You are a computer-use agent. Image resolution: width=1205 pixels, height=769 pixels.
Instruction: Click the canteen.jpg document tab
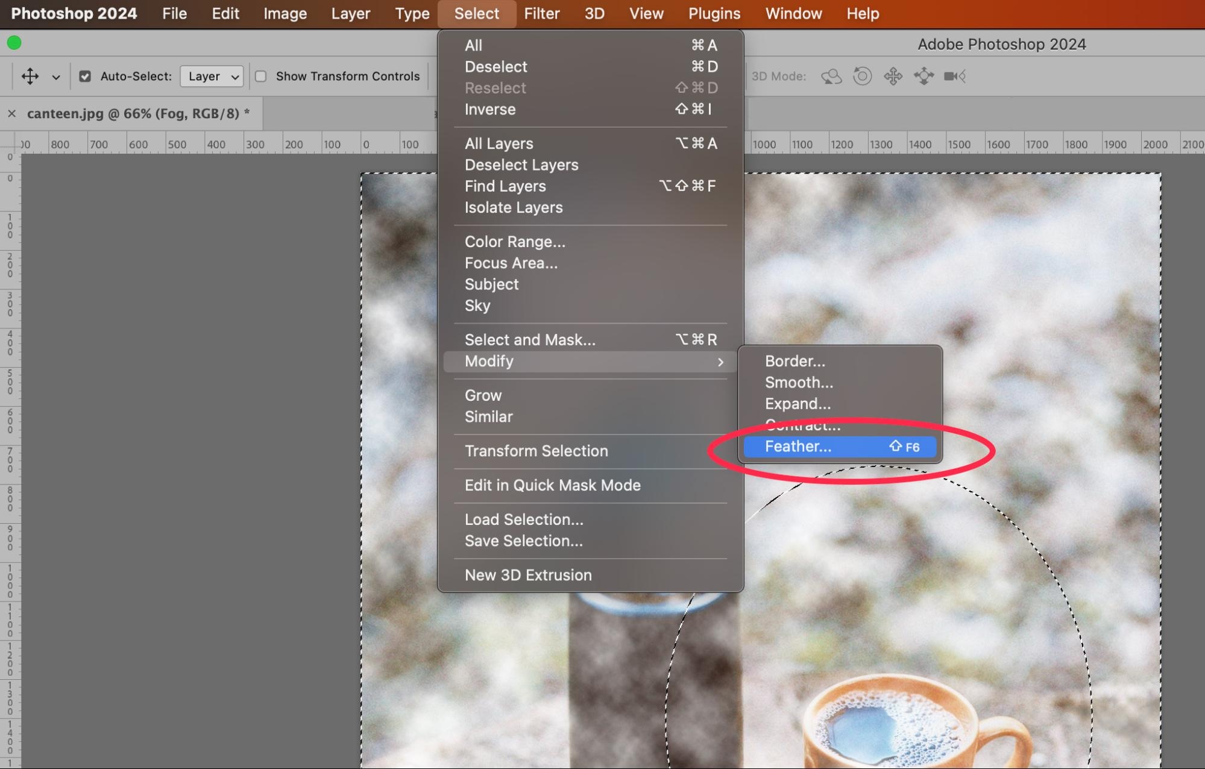[x=138, y=113]
